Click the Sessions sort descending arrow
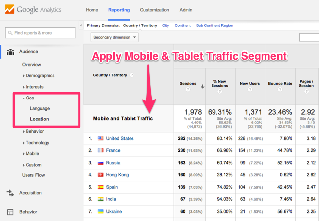Screen dimensions: 319x221 coord(202,87)
